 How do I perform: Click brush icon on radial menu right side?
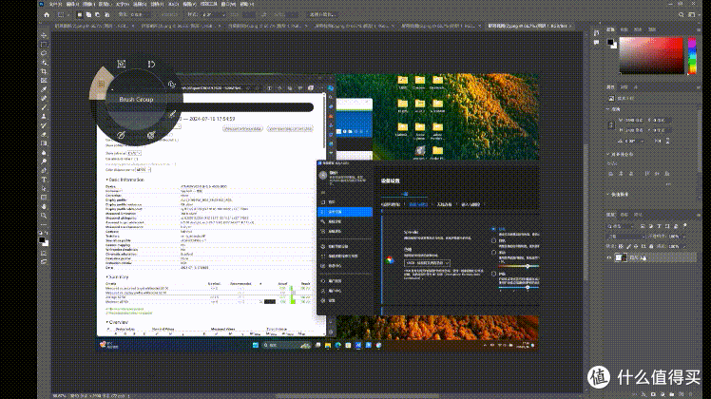click(x=172, y=114)
